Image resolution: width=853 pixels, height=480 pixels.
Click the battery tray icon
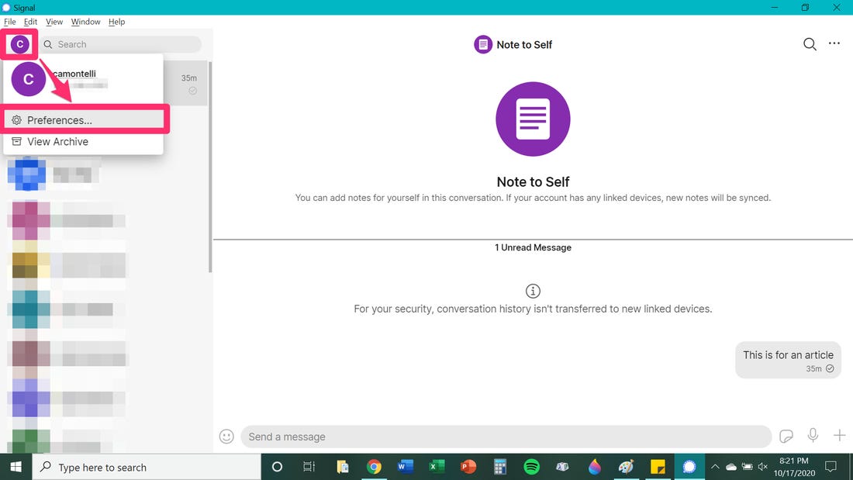coord(748,466)
